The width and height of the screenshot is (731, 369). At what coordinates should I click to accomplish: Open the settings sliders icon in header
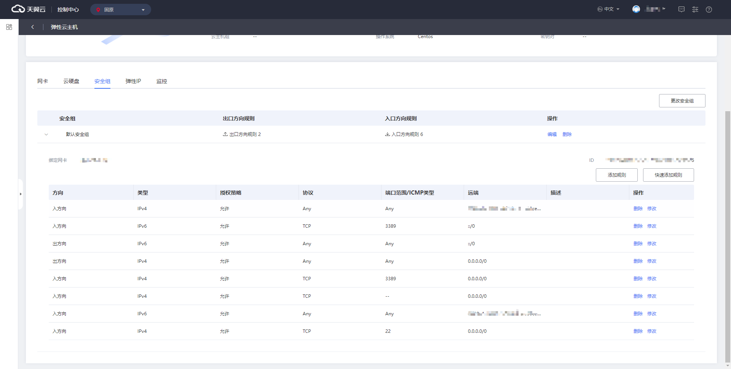(x=695, y=10)
